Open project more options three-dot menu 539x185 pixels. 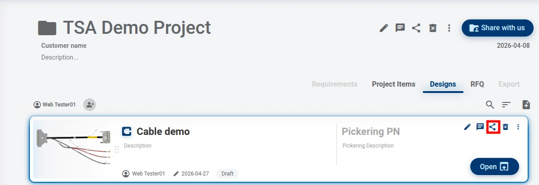point(449,28)
